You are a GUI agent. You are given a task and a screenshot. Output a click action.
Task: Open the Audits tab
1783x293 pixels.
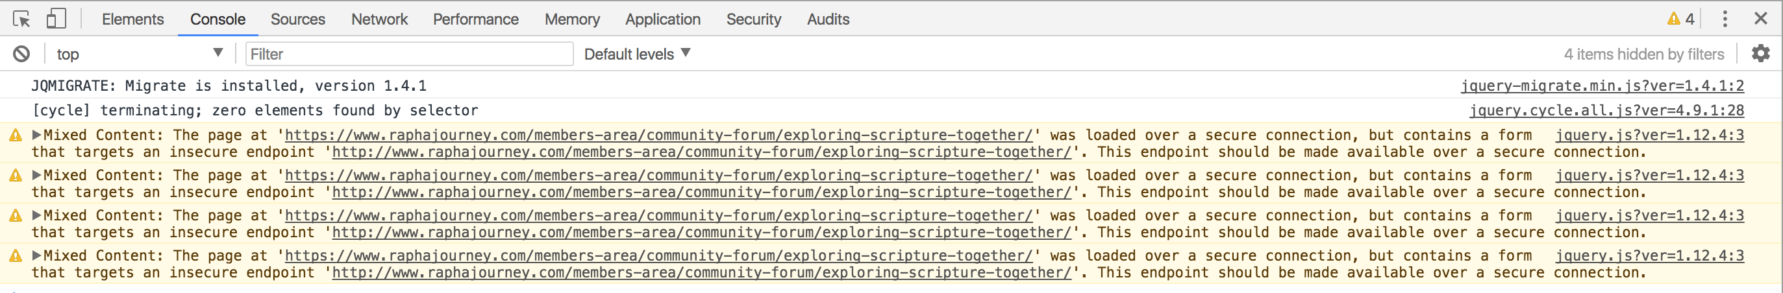coord(828,19)
